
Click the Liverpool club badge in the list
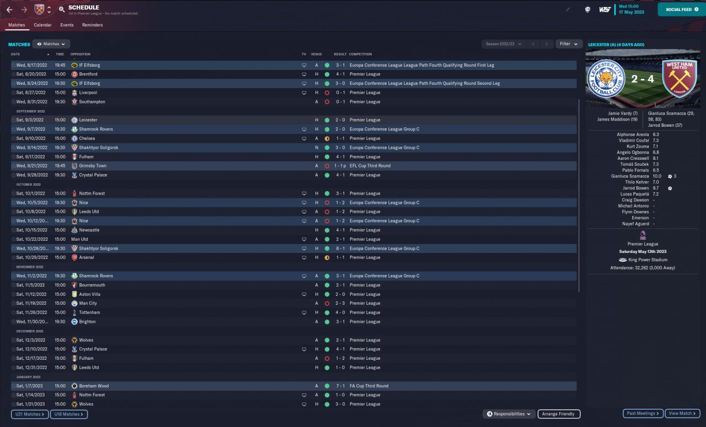(x=74, y=93)
